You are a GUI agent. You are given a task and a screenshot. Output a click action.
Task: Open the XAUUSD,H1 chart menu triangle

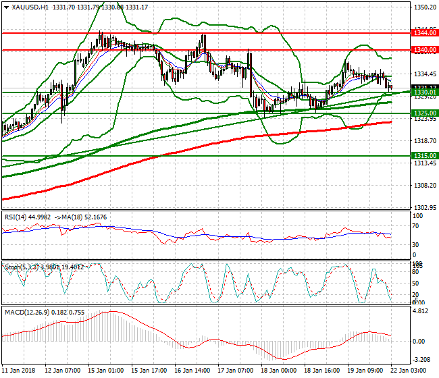[x=6, y=7]
